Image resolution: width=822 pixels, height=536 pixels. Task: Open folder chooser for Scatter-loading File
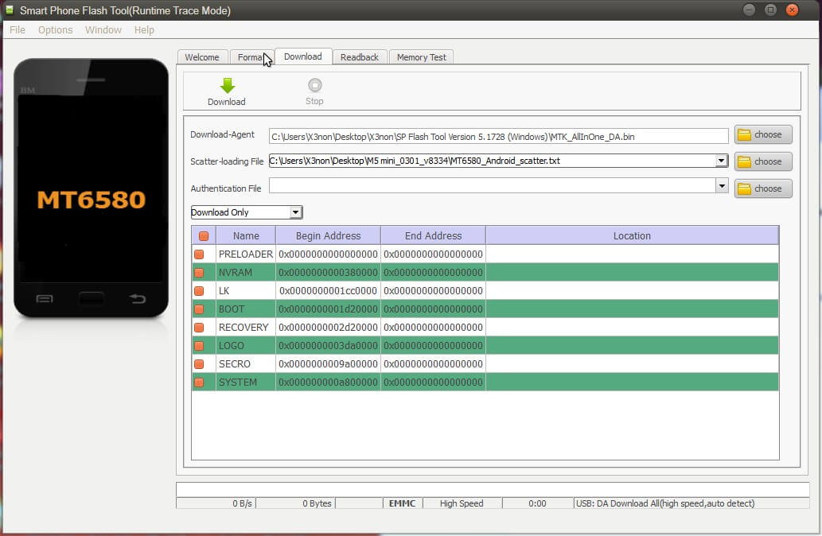(762, 161)
